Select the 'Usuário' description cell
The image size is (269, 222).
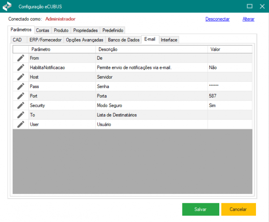point(152,124)
